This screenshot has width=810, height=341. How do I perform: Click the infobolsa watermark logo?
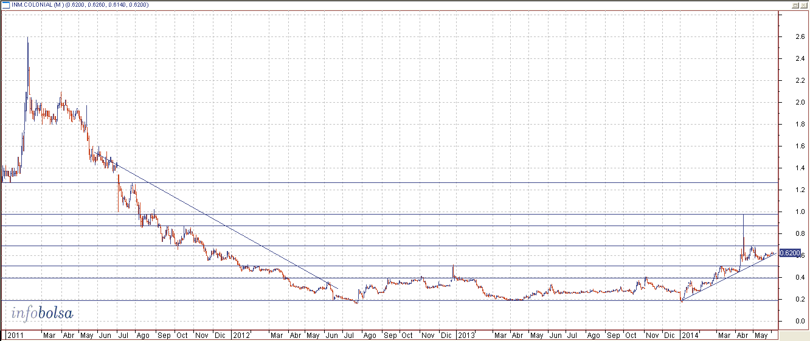[x=42, y=314]
